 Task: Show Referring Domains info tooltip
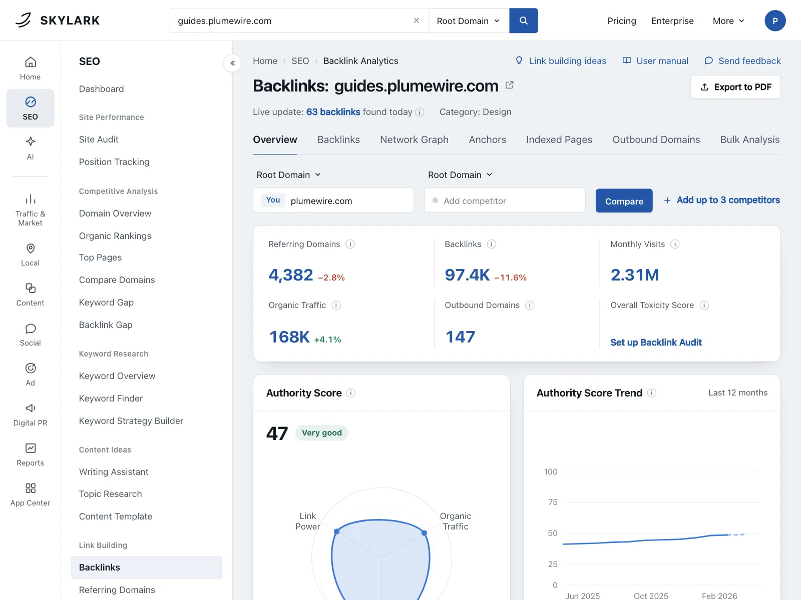click(350, 244)
